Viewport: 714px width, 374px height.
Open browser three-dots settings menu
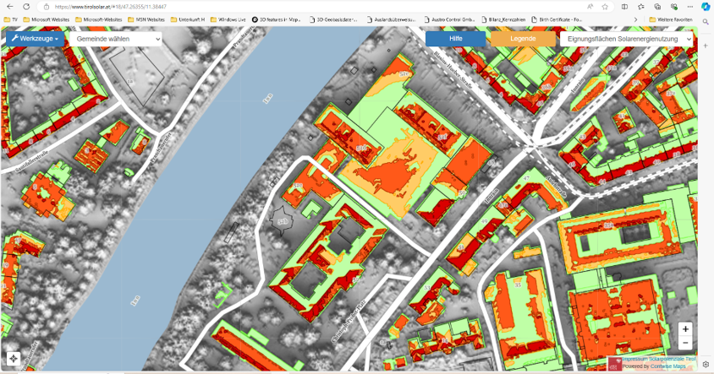coord(689,6)
